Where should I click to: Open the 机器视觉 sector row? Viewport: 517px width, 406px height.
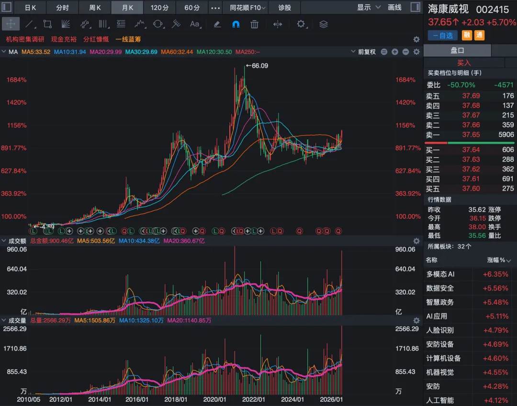[470, 373]
